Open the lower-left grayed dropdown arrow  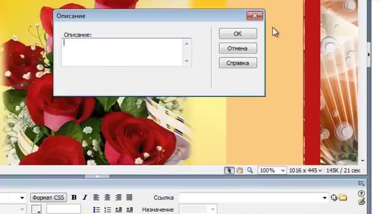[22, 209]
